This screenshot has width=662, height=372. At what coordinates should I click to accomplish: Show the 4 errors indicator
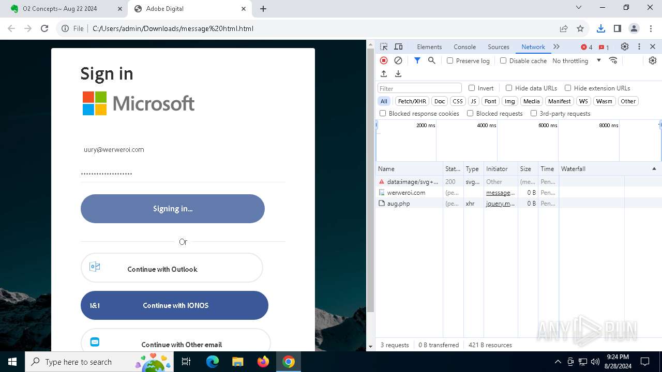tap(586, 47)
